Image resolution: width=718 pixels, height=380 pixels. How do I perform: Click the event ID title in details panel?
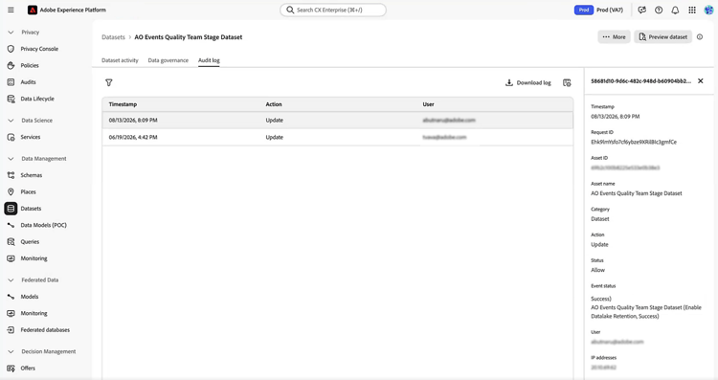coord(640,81)
